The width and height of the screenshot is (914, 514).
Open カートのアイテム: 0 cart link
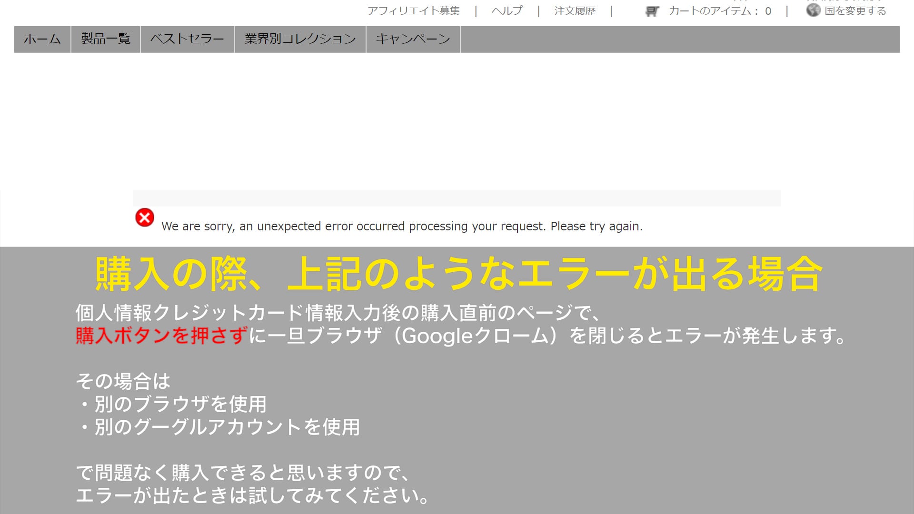720,11
